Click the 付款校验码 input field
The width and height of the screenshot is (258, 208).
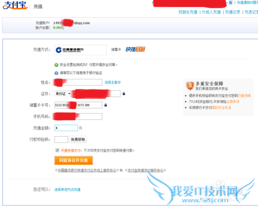tap(61, 139)
